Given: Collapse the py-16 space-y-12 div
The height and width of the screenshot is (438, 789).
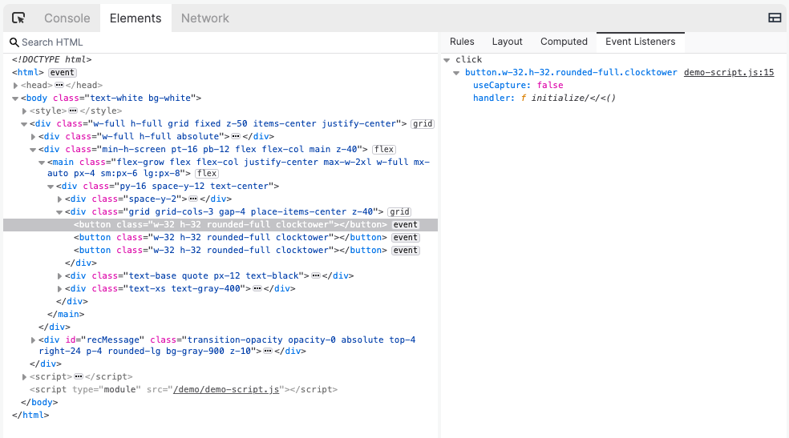Looking at the screenshot, I should click(x=51, y=187).
